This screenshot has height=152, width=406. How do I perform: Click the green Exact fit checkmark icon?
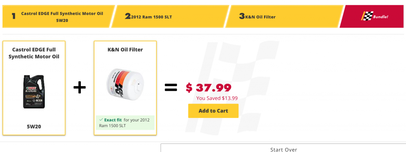point(101,120)
